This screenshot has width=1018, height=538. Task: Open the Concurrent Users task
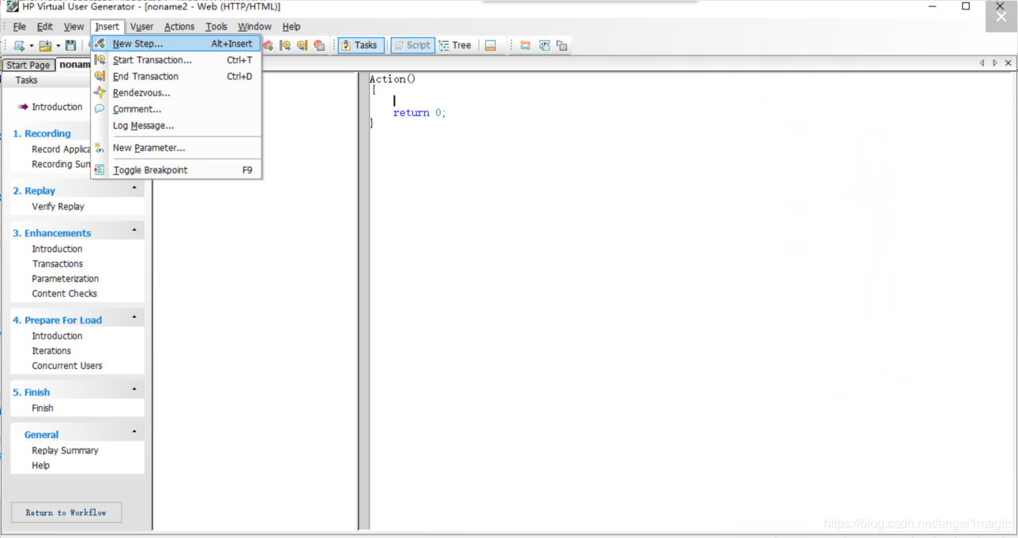pos(67,366)
